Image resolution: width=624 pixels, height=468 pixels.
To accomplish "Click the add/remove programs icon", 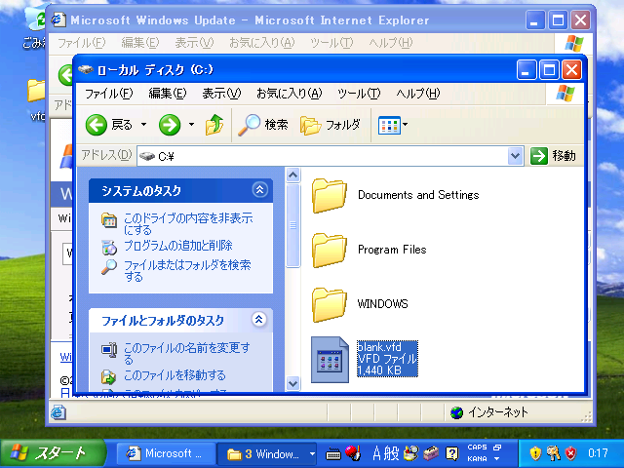I will pos(108,247).
